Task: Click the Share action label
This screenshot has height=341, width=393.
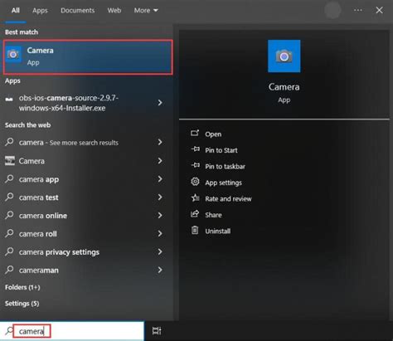Action: click(x=213, y=215)
